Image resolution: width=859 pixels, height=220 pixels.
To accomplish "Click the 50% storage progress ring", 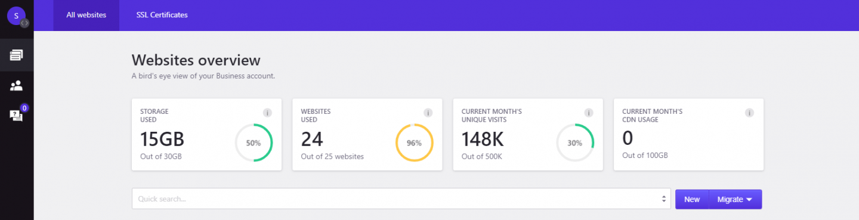I will click(x=254, y=143).
